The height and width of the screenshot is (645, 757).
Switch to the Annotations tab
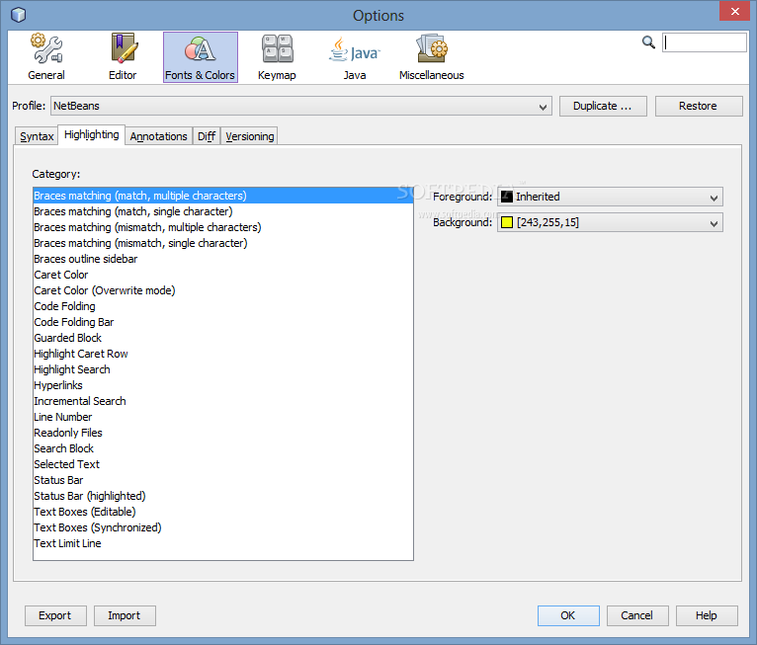click(158, 136)
